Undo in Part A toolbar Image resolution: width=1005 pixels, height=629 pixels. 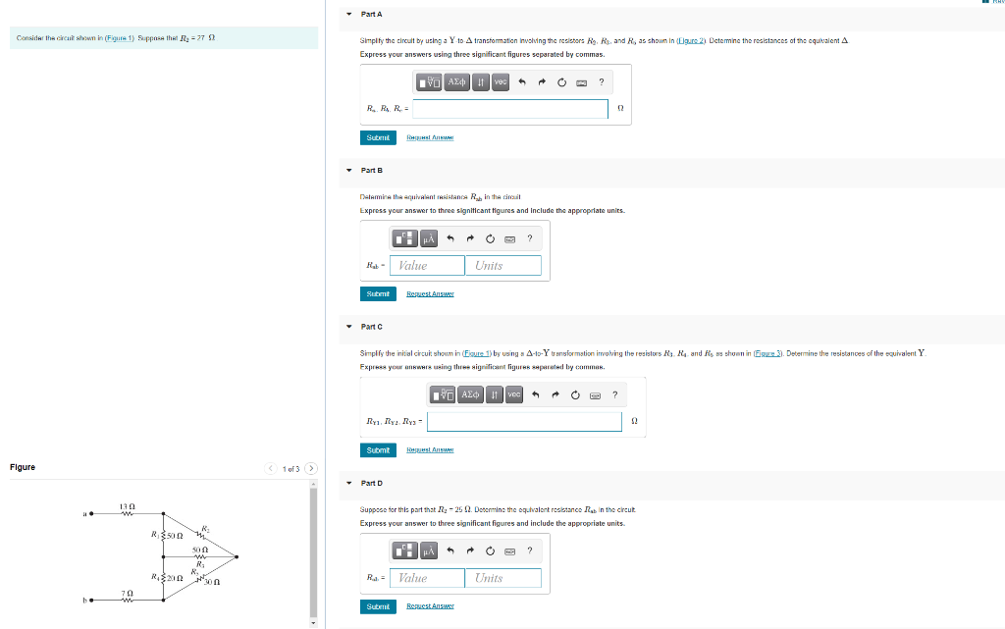[522, 82]
